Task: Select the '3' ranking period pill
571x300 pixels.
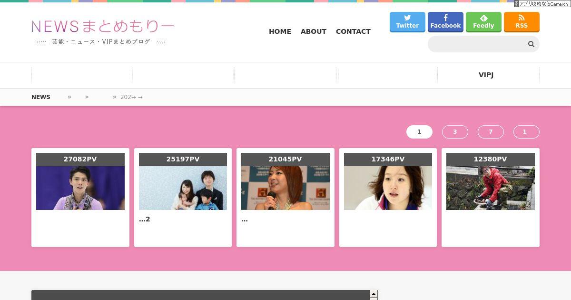Action: pyautogui.click(x=455, y=132)
